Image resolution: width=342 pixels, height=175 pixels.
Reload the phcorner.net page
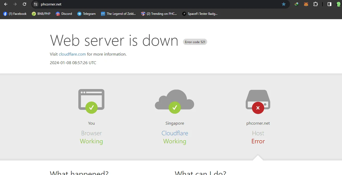tap(24, 4)
